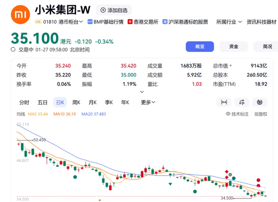Click the 沪深港通标的股票 icon
The image size is (278, 202).
(165, 22)
